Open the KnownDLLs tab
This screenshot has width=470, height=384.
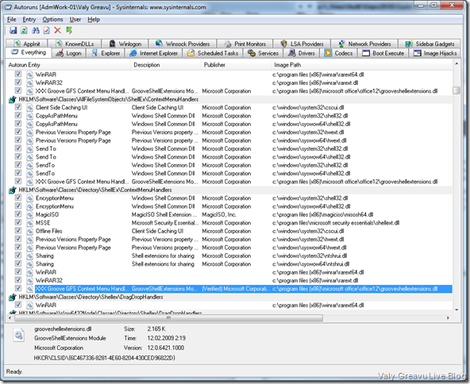click(75, 44)
